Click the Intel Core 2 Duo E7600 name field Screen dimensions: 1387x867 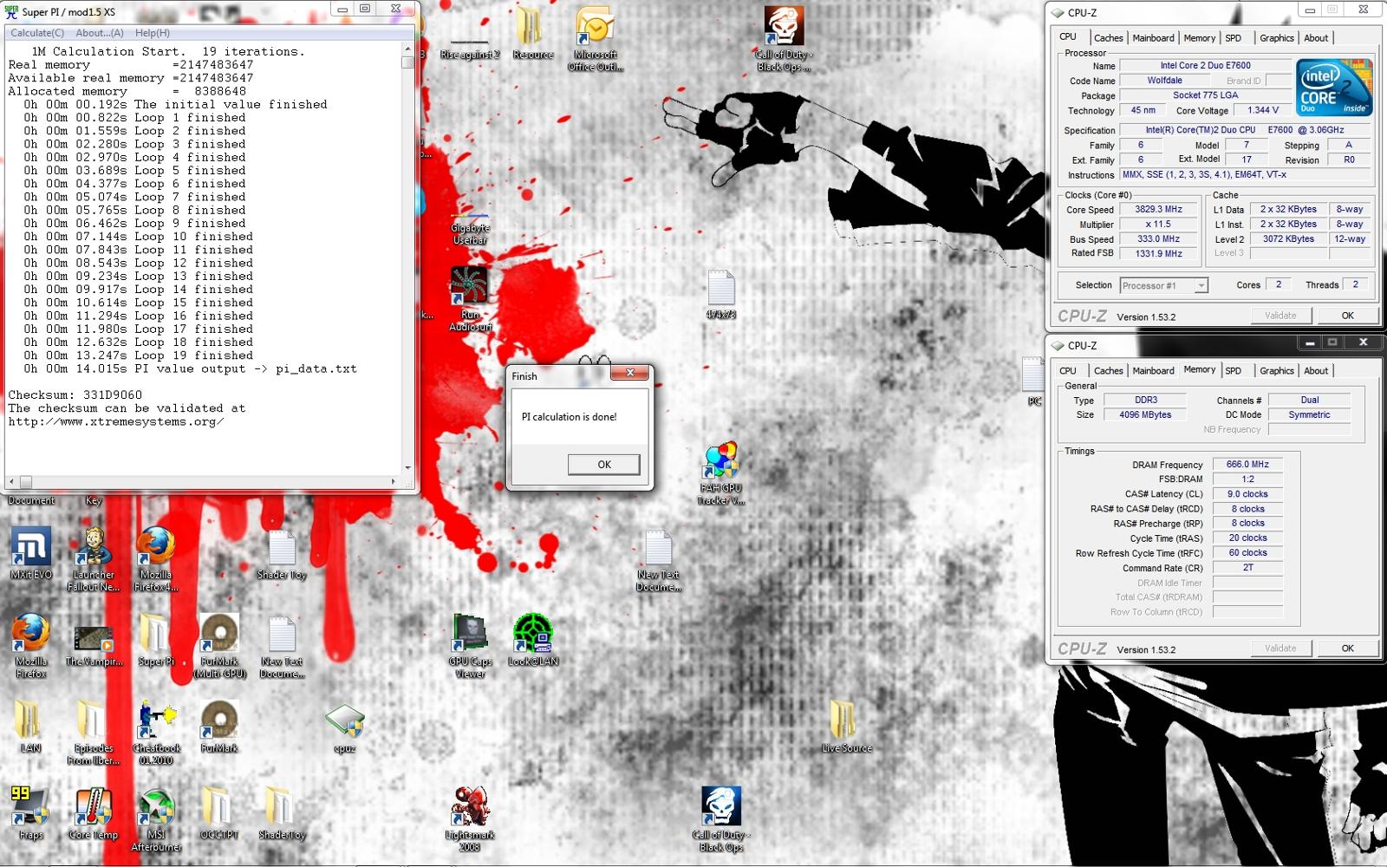pyautogui.click(x=1205, y=66)
